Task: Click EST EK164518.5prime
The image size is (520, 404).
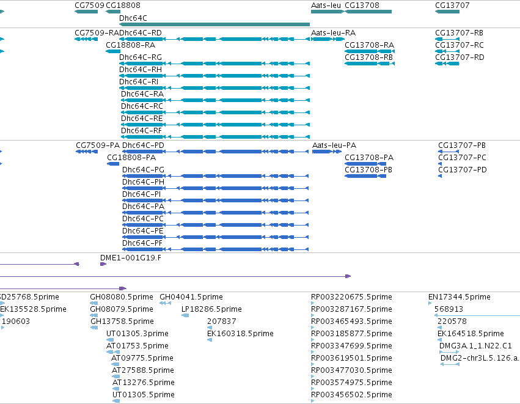Action: [471, 334]
